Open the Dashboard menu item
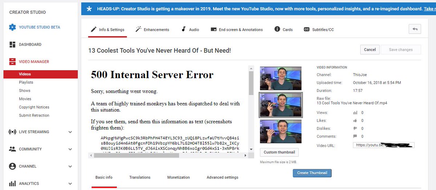Viewport: 436px width, 190px height. pos(30,45)
